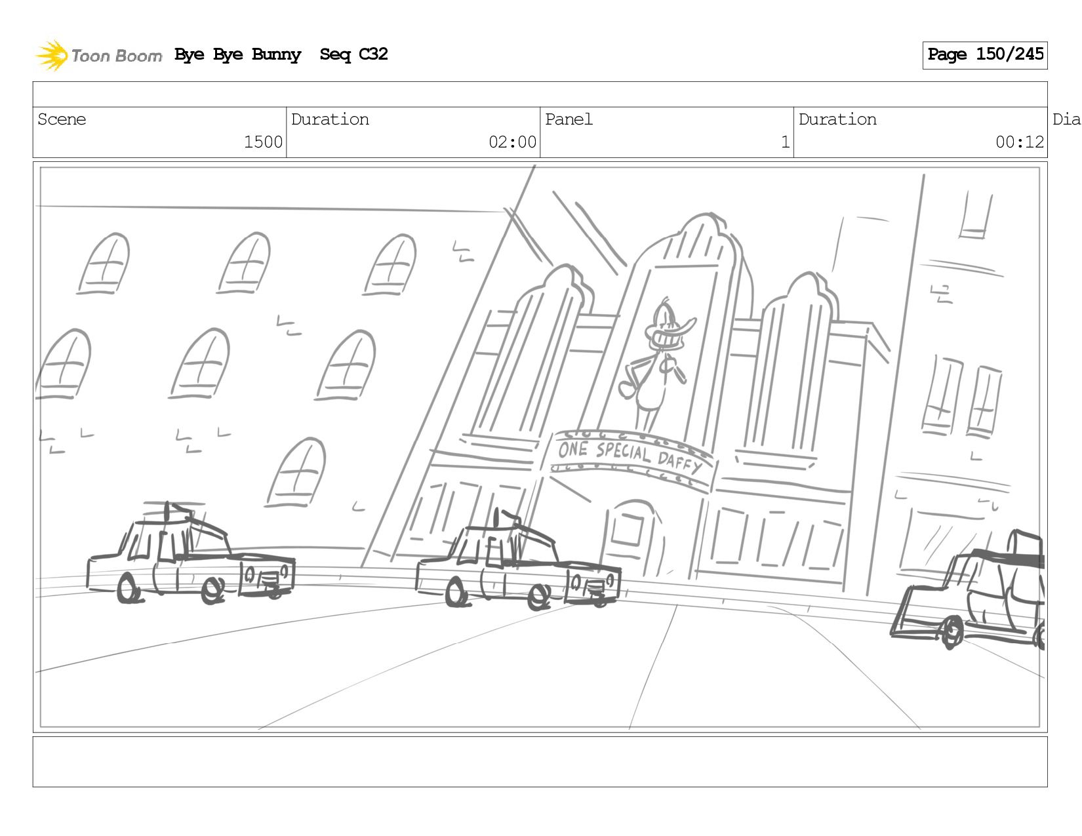Click the 'Scene' header label
This screenshot has width=1082, height=836.
point(62,119)
